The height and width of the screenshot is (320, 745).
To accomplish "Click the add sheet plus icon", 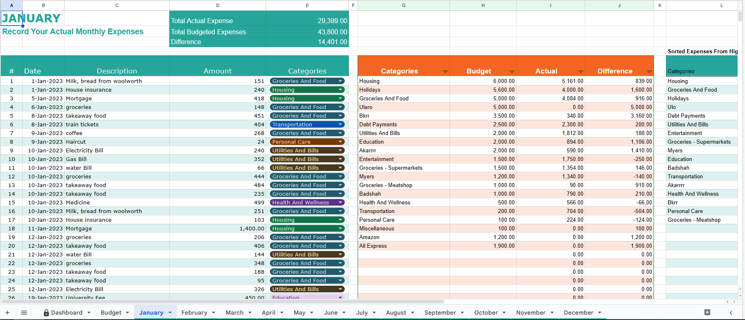I will pyautogui.click(x=7, y=313).
